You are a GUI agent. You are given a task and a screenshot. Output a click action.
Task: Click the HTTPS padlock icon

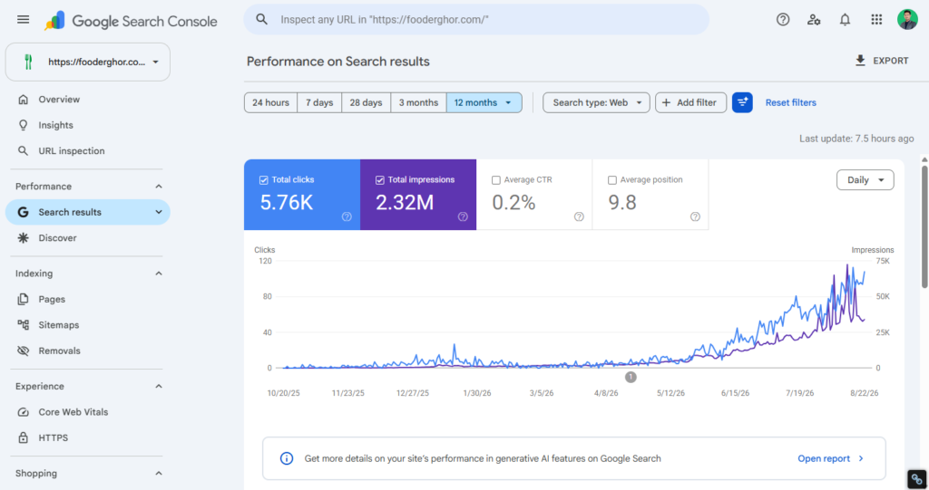pos(23,438)
